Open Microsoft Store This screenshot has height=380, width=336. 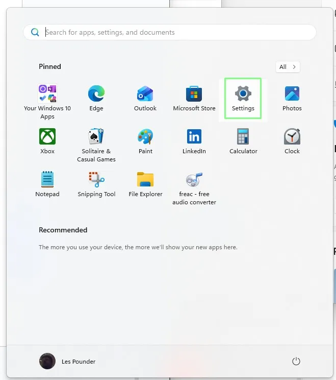pos(194,98)
